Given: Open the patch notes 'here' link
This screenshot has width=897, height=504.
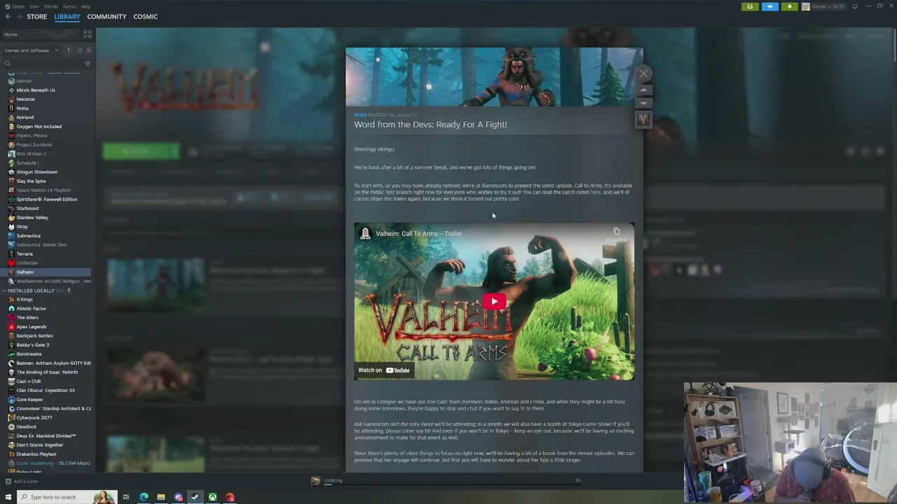Looking at the screenshot, I should pyautogui.click(x=595, y=192).
